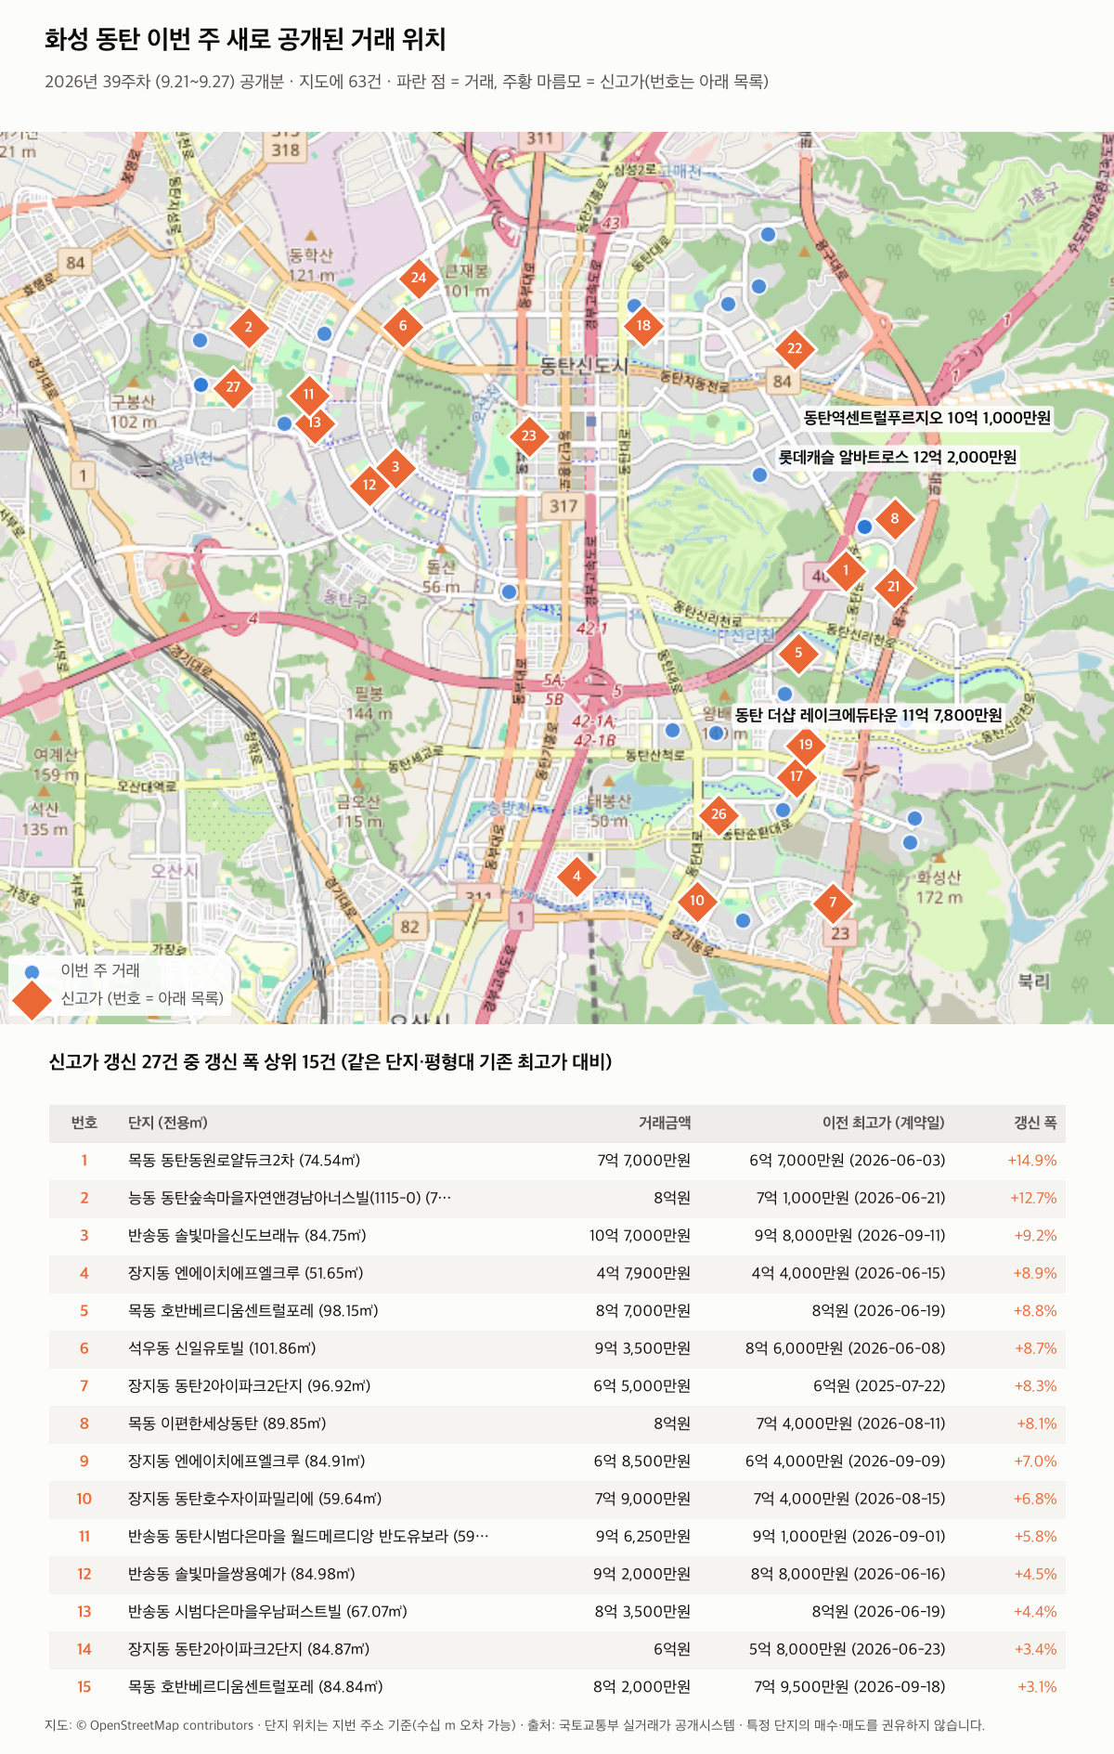Select marker 18 on the map
The width and height of the screenshot is (1114, 1754).
click(x=643, y=325)
